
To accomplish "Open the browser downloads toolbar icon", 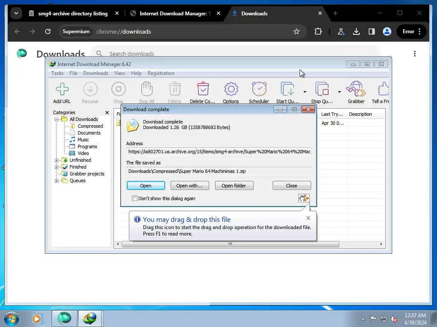I will [356, 32].
